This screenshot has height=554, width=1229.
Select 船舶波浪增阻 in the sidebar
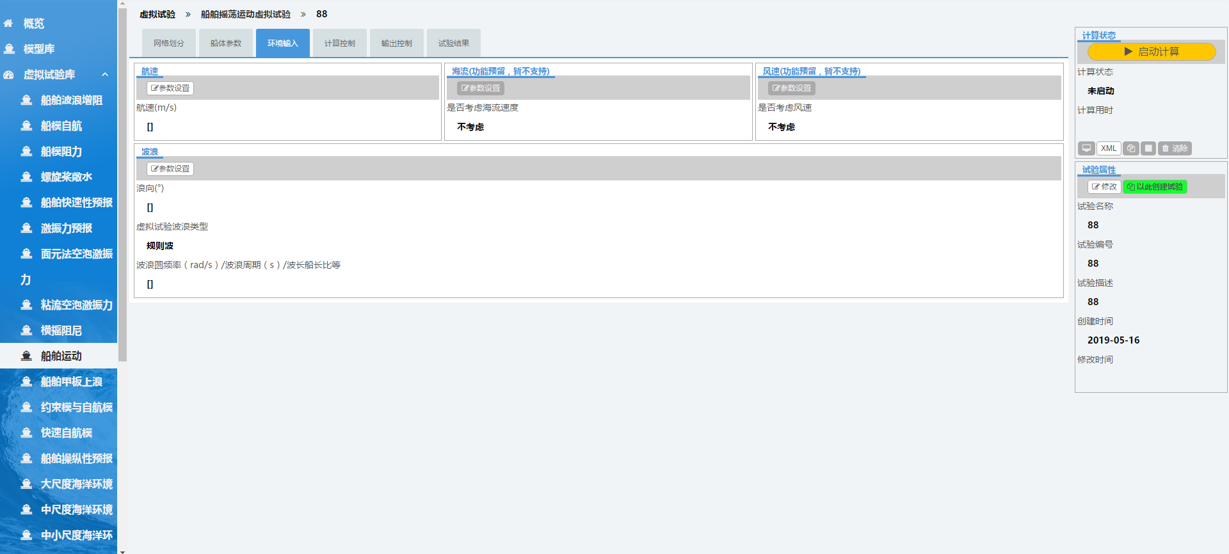click(x=70, y=100)
